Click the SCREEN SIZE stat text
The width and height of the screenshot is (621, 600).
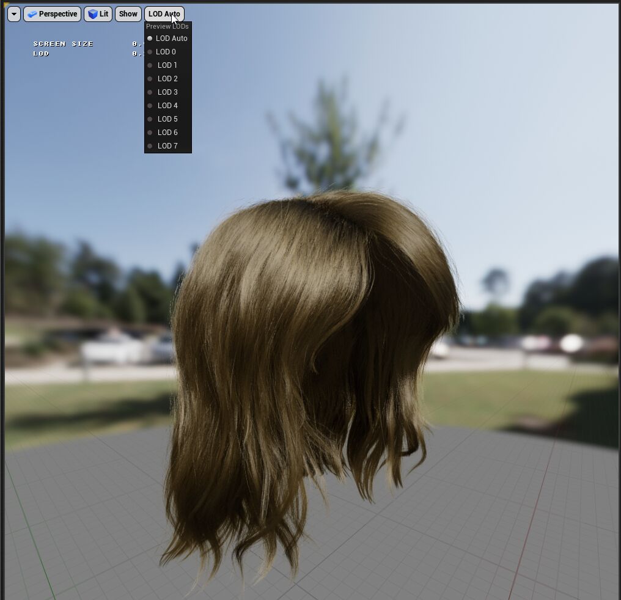[x=64, y=44]
